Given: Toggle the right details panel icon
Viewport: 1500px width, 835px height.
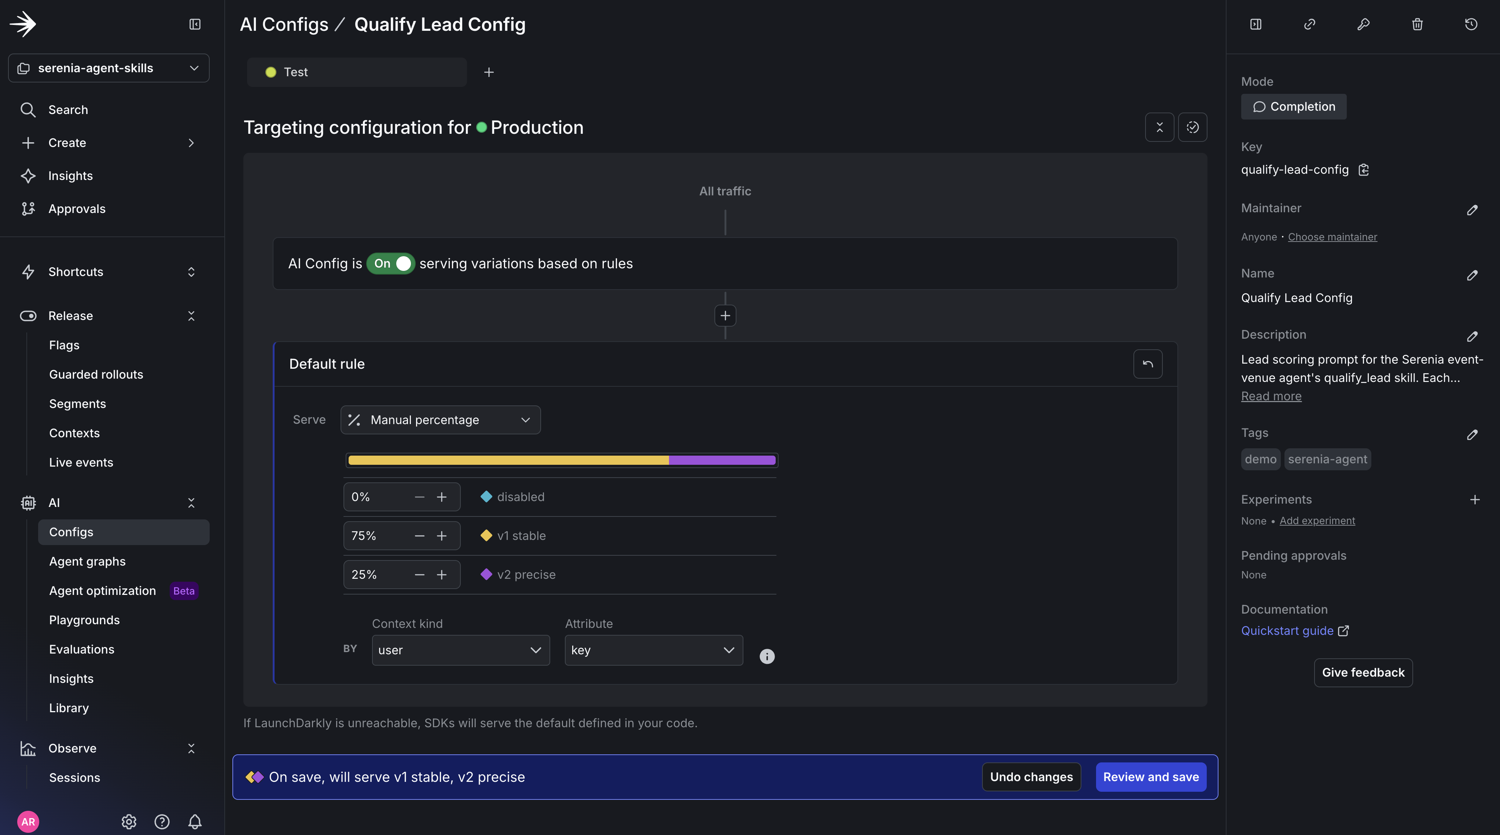Looking at the screenshot, I should click(x=1256, y=24).
